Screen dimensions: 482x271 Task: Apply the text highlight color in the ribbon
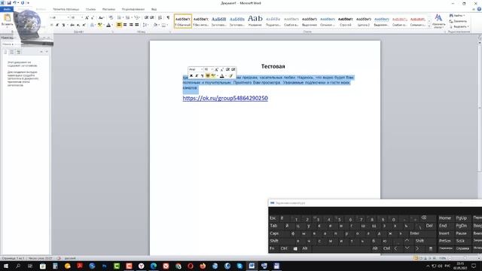pyautogui.click(x=99, y=25)
